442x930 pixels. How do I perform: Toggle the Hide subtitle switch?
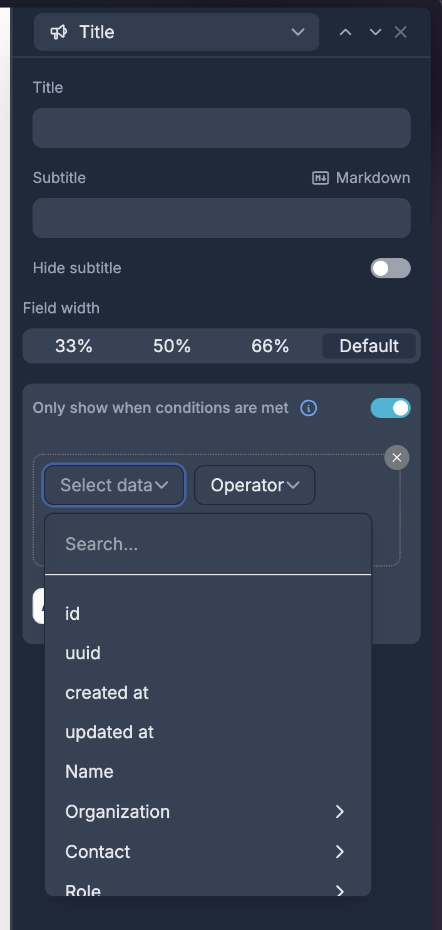pyautogui.click(x=391, y=268)
